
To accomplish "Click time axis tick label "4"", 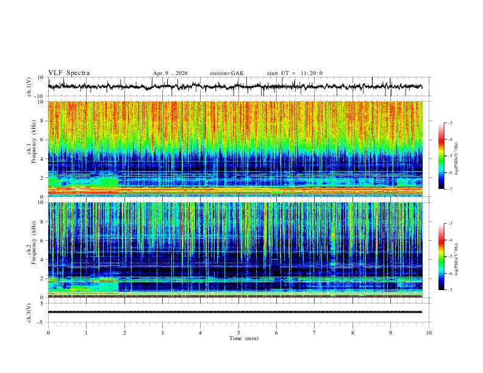I will pyautogui.click(x=200, y=333).
